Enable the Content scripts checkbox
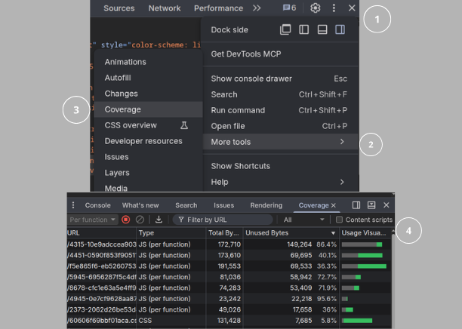 pos(339,220)
